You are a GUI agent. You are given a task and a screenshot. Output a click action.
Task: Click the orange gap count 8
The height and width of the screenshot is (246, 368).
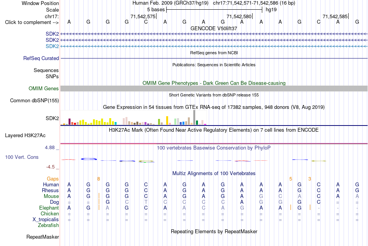pyautogui.click(x=98, y=179)
